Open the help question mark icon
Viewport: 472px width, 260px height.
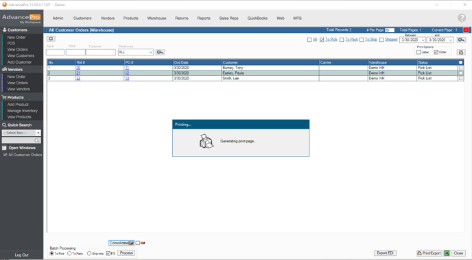click(x=462, y=18)
